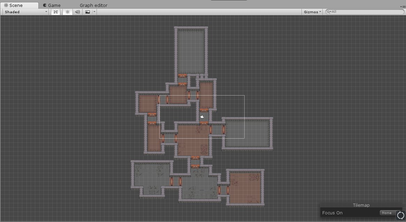Viewport: 406px width, 222px height.
Task: Open the Gizmos dropdown
Action: coord(312,12)
